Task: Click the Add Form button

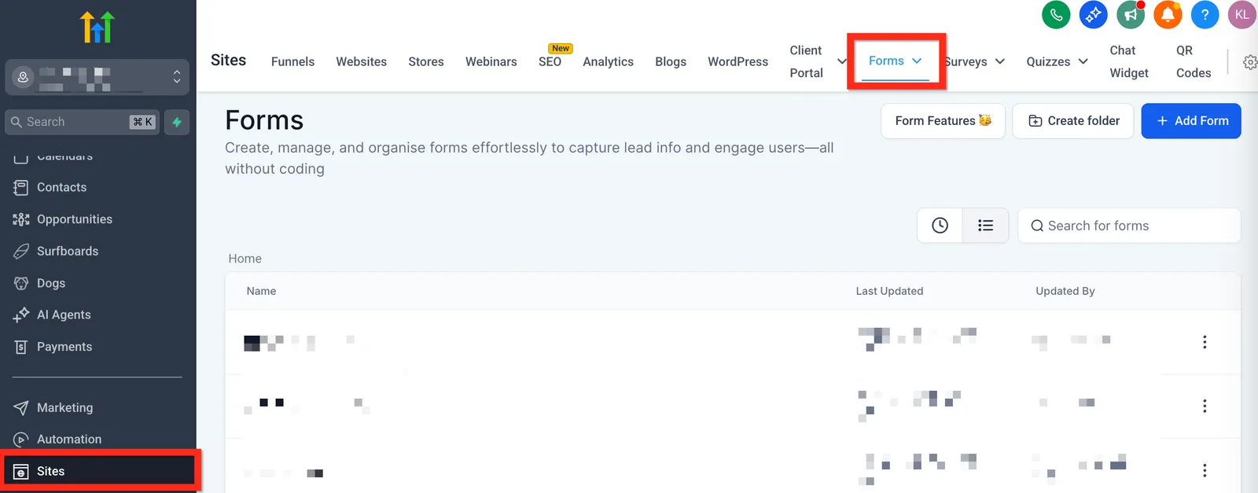Action: pyautogui.click(x=1191, y=121)
